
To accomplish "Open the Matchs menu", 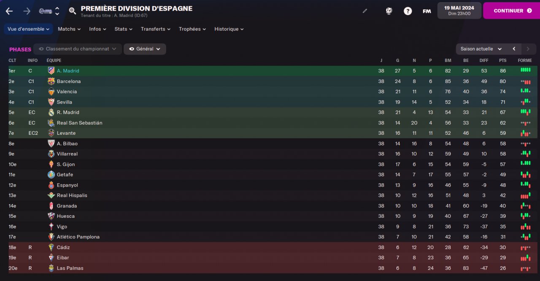I will [x=69, y=29].
